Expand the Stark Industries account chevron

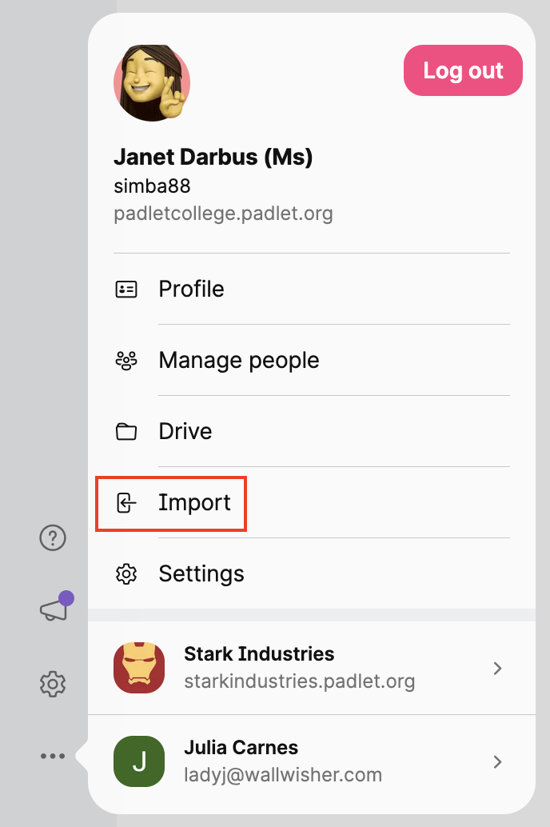tap(496, 669)
